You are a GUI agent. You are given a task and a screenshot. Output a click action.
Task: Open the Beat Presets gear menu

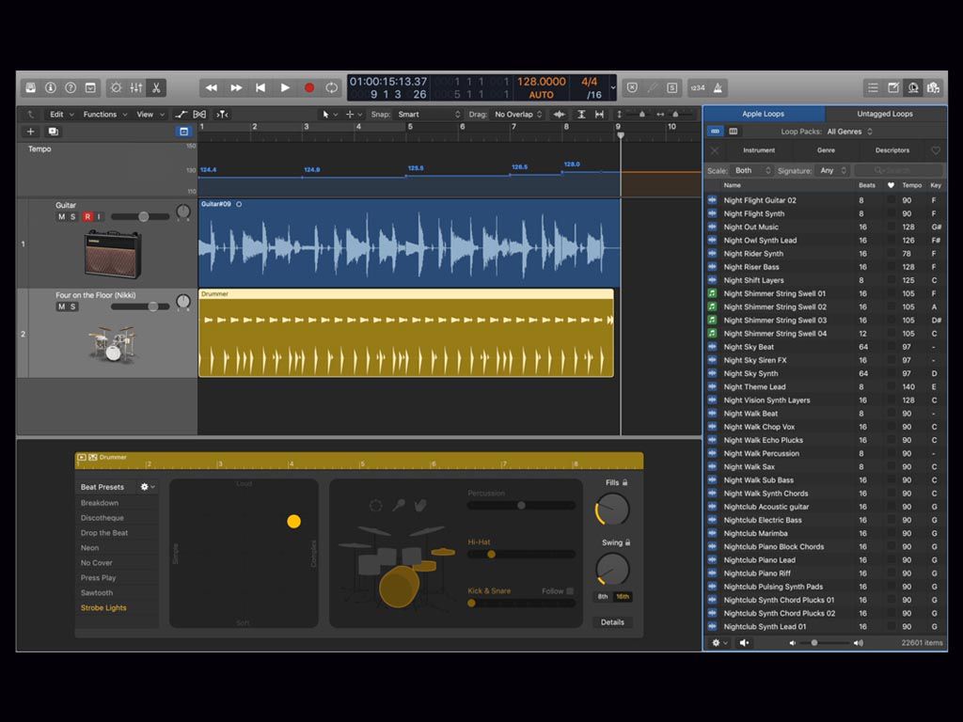point(147,487)
